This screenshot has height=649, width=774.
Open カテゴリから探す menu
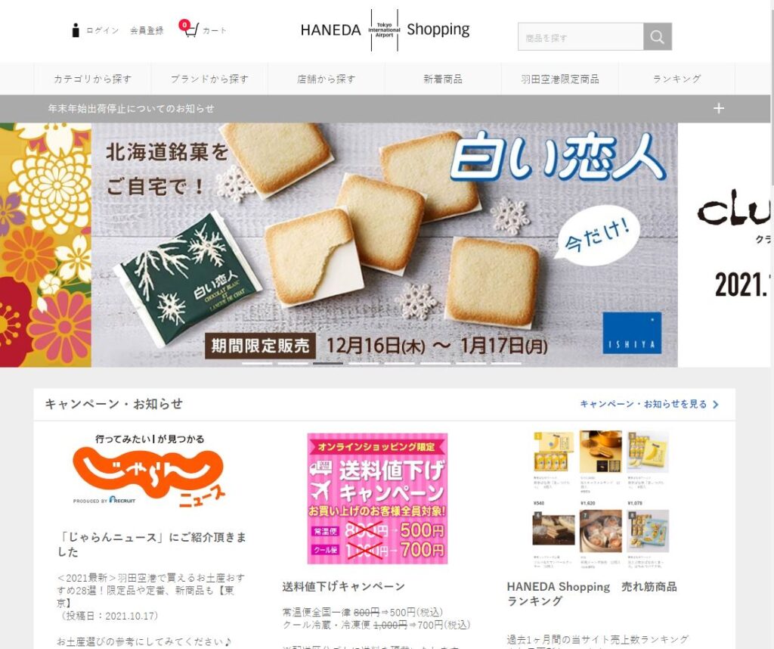click(92, 79)
